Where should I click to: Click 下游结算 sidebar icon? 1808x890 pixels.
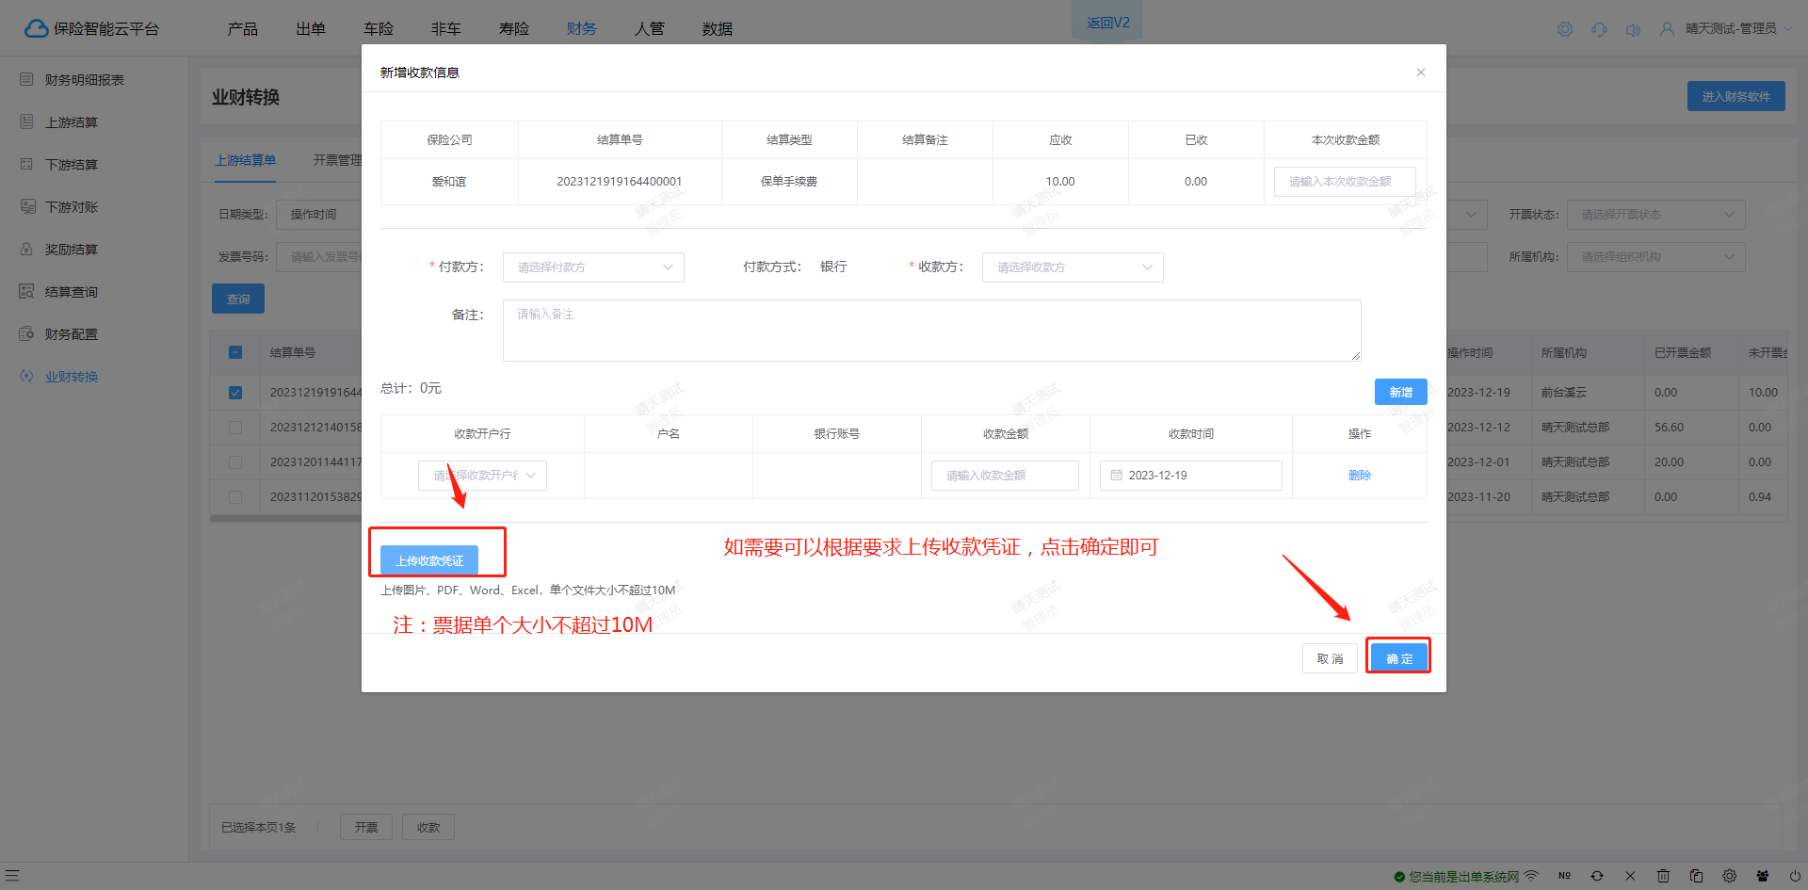(x=26, y=165)
